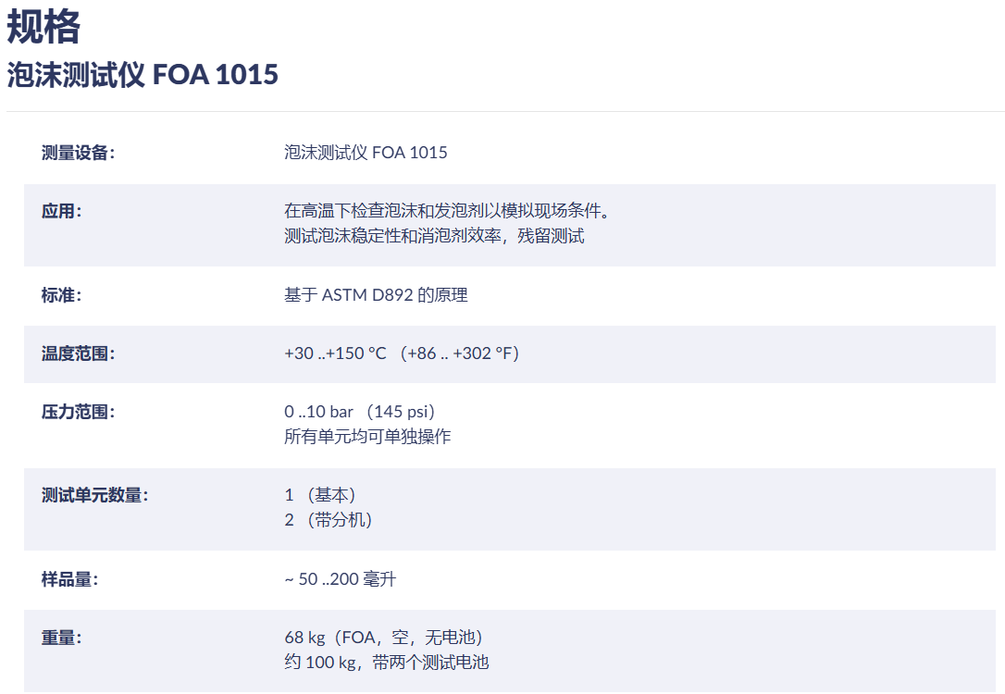Viewport: 1005px width, 694px height.
Task: Click the 规格 main heading
Action: 43,26
